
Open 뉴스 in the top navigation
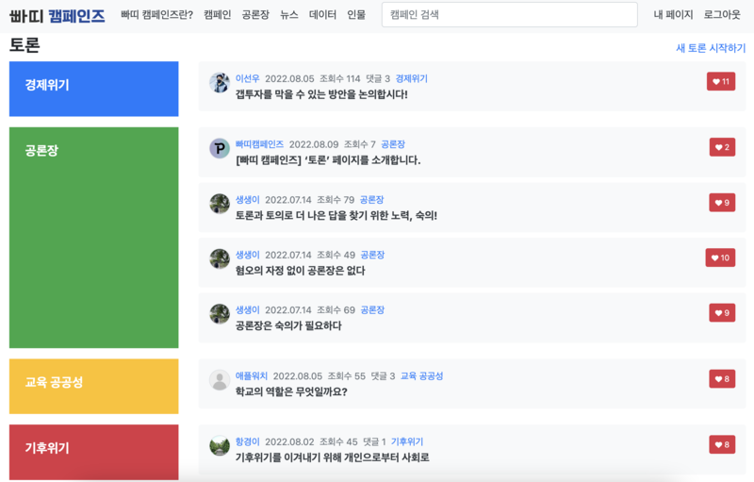tap(289, 15)
